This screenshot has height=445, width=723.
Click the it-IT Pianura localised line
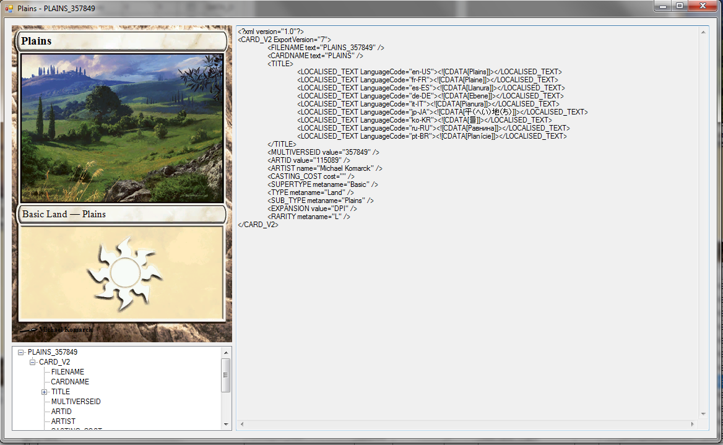pyautogui.click(x=428, y=104)
